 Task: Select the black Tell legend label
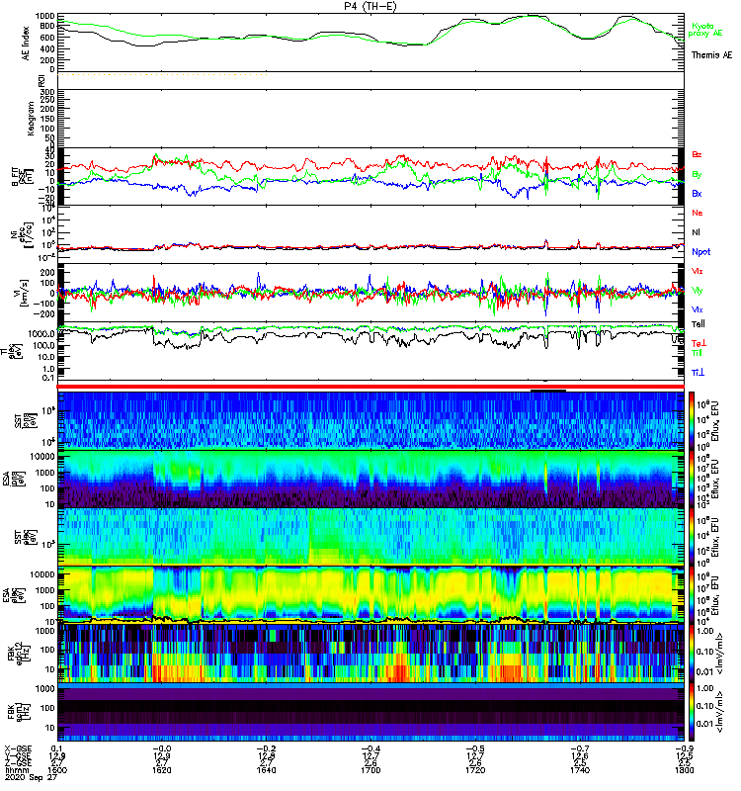point(699,324)
